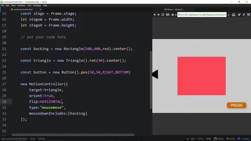
Task: Click line number 27 in the gutter
Action: coord(4,84)
